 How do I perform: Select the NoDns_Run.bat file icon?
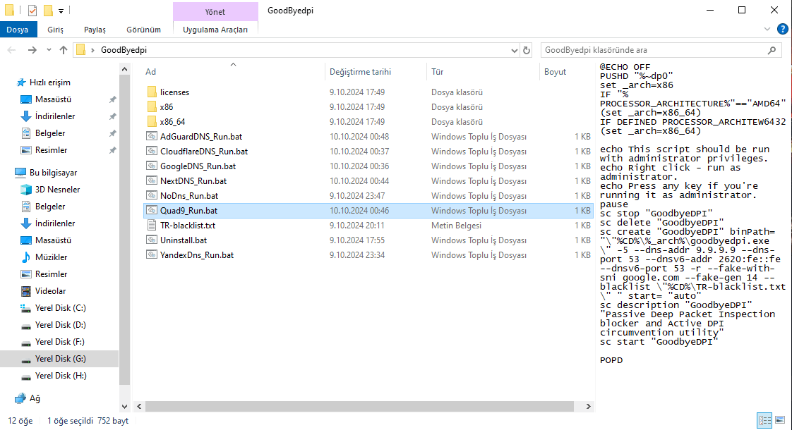(152, 195)
